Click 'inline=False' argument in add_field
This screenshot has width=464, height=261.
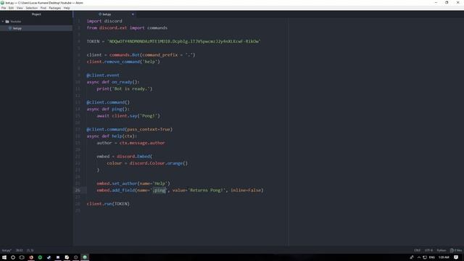pos(246,190)
